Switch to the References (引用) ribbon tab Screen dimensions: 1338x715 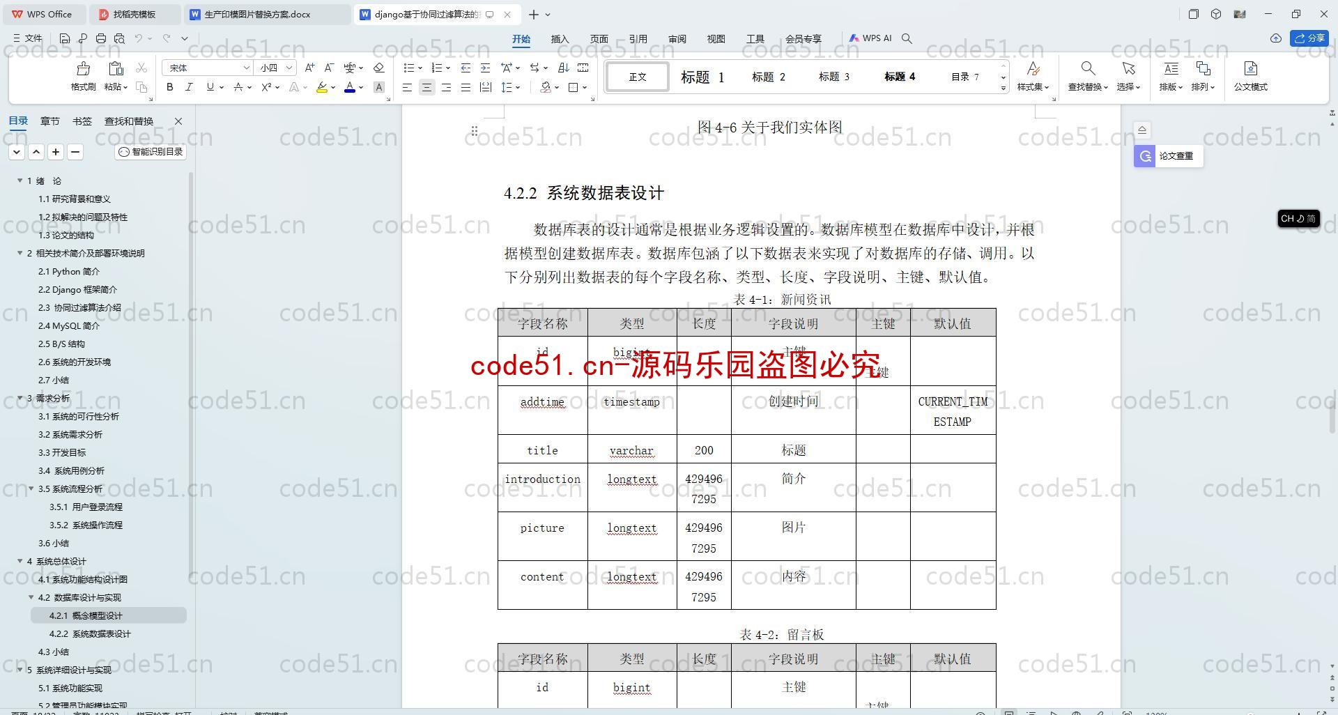tap(638, 39)
